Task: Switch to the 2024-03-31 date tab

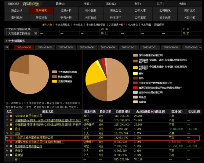Action: pyautogui.click(x=45, y=47)
